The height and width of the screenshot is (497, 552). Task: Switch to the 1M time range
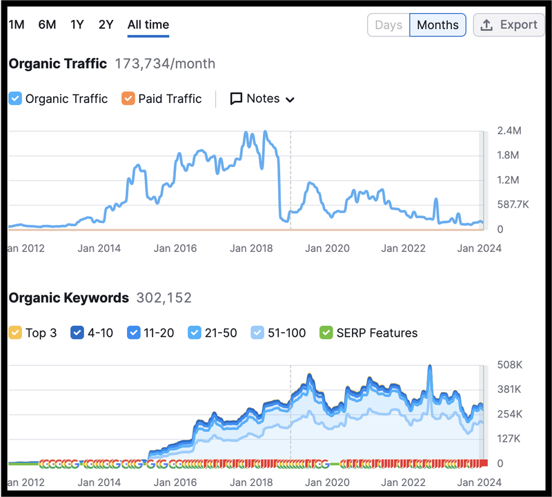pyautogui.click(x=15, y=24)
